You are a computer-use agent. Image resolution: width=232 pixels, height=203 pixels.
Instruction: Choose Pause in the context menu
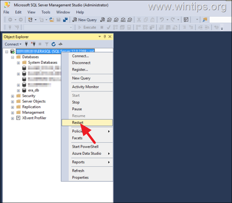point(87,109)
